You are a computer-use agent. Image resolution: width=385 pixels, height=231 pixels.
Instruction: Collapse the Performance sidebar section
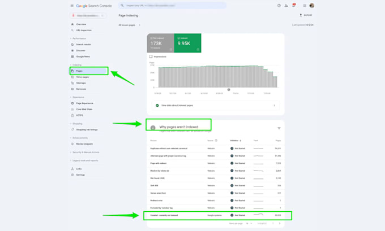pos(78,38)
